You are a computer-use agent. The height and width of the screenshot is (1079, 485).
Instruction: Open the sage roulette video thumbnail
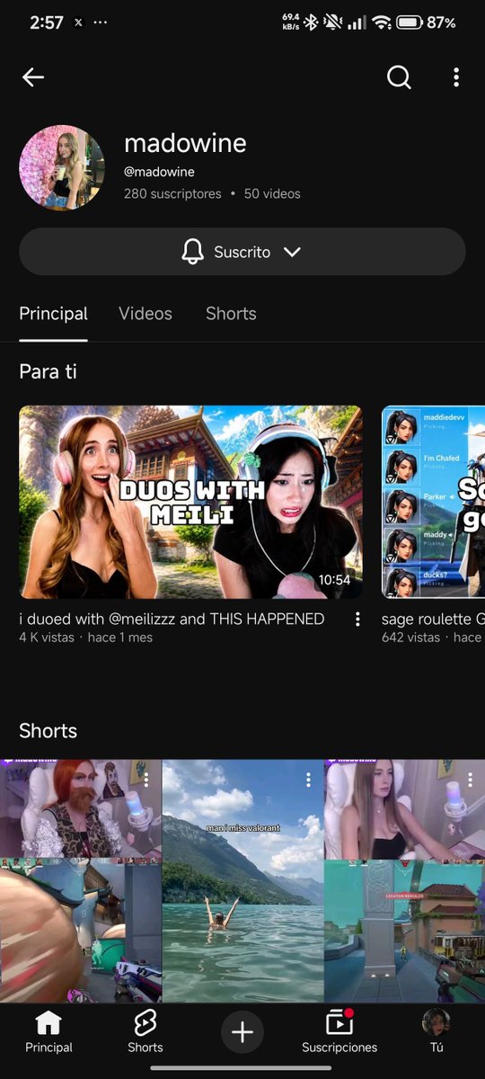click(x=433, y=502)
